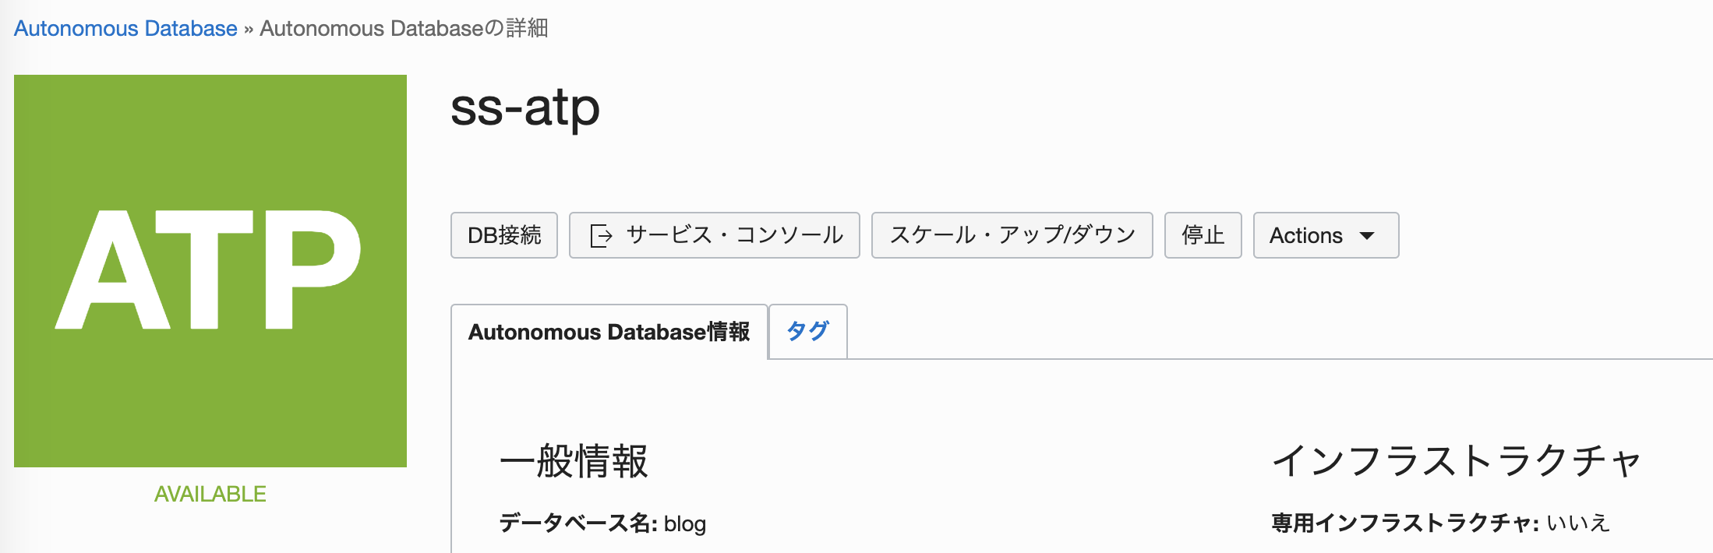This screenshot has width=1713, height=553.
Task: Click the service console external-link icon
Action: (601, 235)
